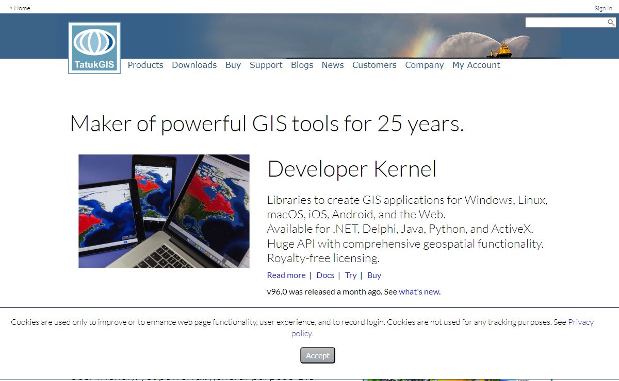Click the Buy link under Developer Kernel

(374, 275)
